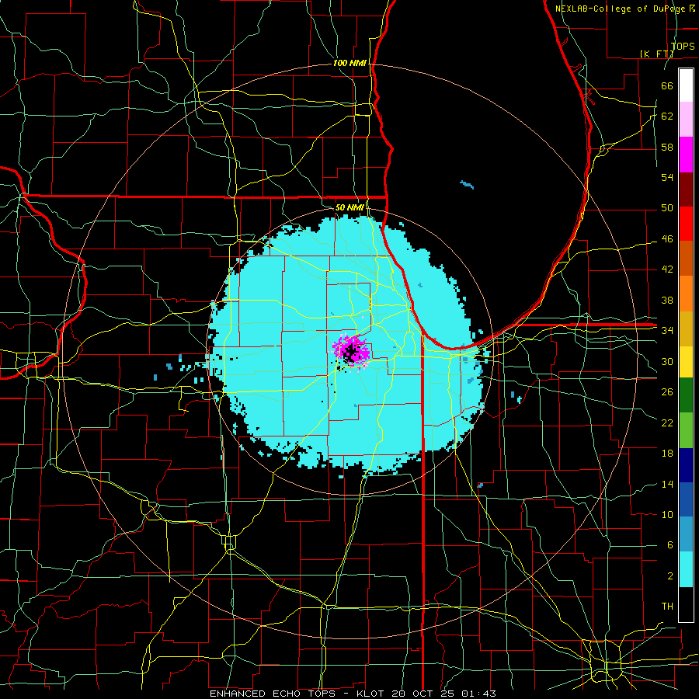The image size is (699, 699).
Task: Click the light pink legend swatch
Action: point(686,120)
